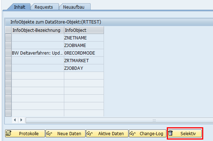213x141 pixels.
Task: Click the glasses icon on Change-Log
Action: 132,133
